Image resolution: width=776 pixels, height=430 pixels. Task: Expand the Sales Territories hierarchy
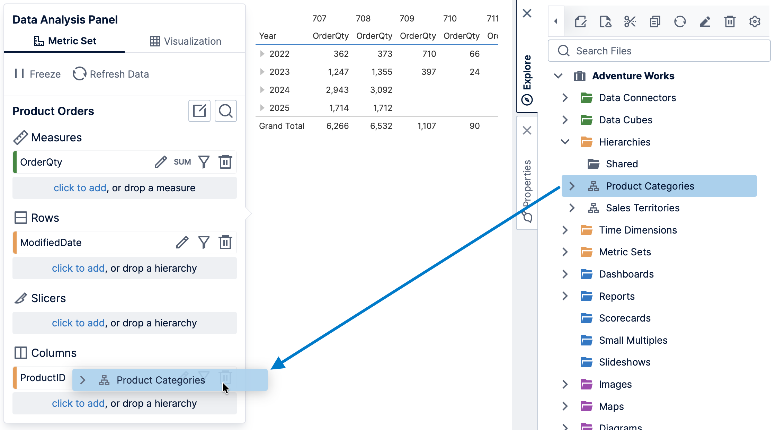pyautogui.click(x=572, y=208)
